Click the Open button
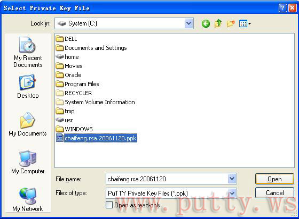 click(x=274, y=179)
